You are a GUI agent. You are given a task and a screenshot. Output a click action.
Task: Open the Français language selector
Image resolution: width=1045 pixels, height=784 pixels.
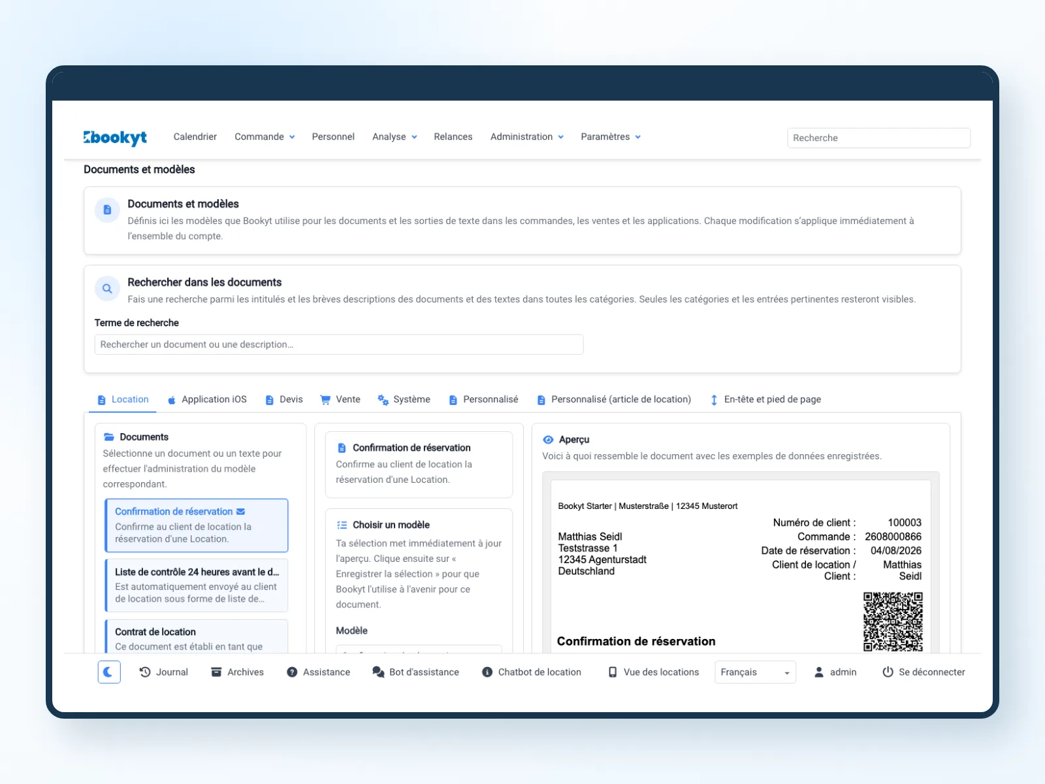[x=756, y=672]
